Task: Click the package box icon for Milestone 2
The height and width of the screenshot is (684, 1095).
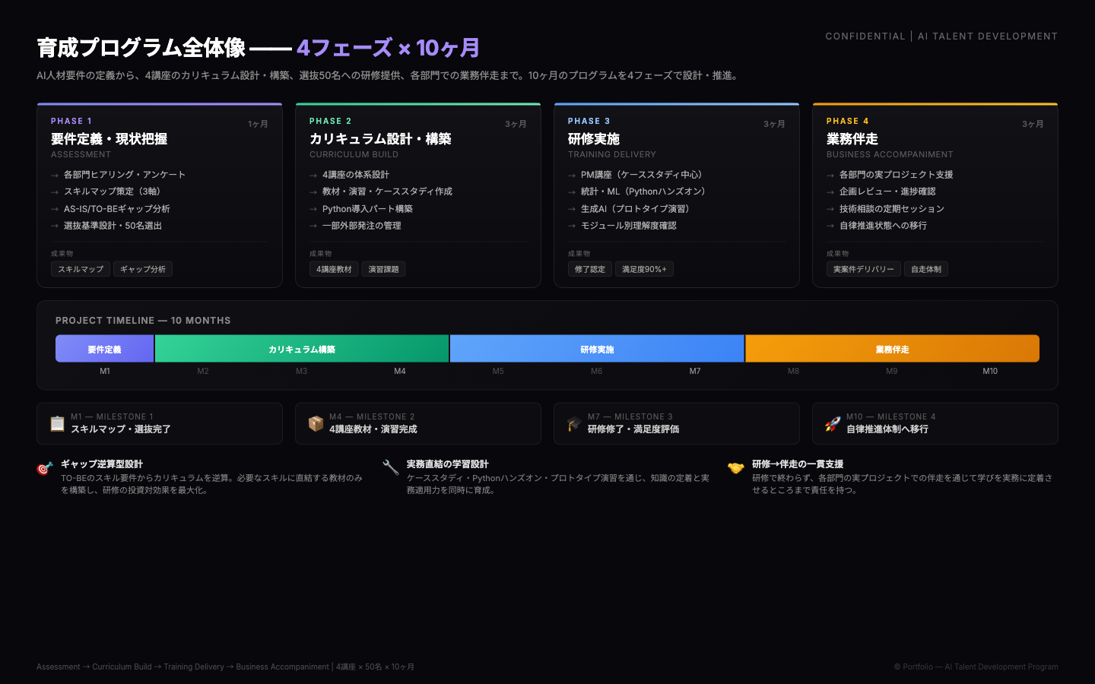Action: coord(316,423)
